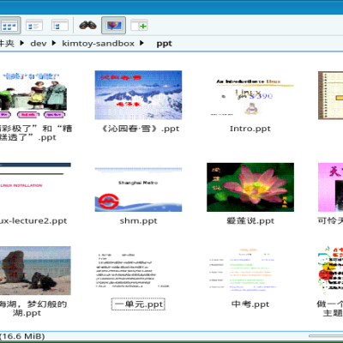
Task: Switch to compact list view mode
Action: (x=34, y=26)
